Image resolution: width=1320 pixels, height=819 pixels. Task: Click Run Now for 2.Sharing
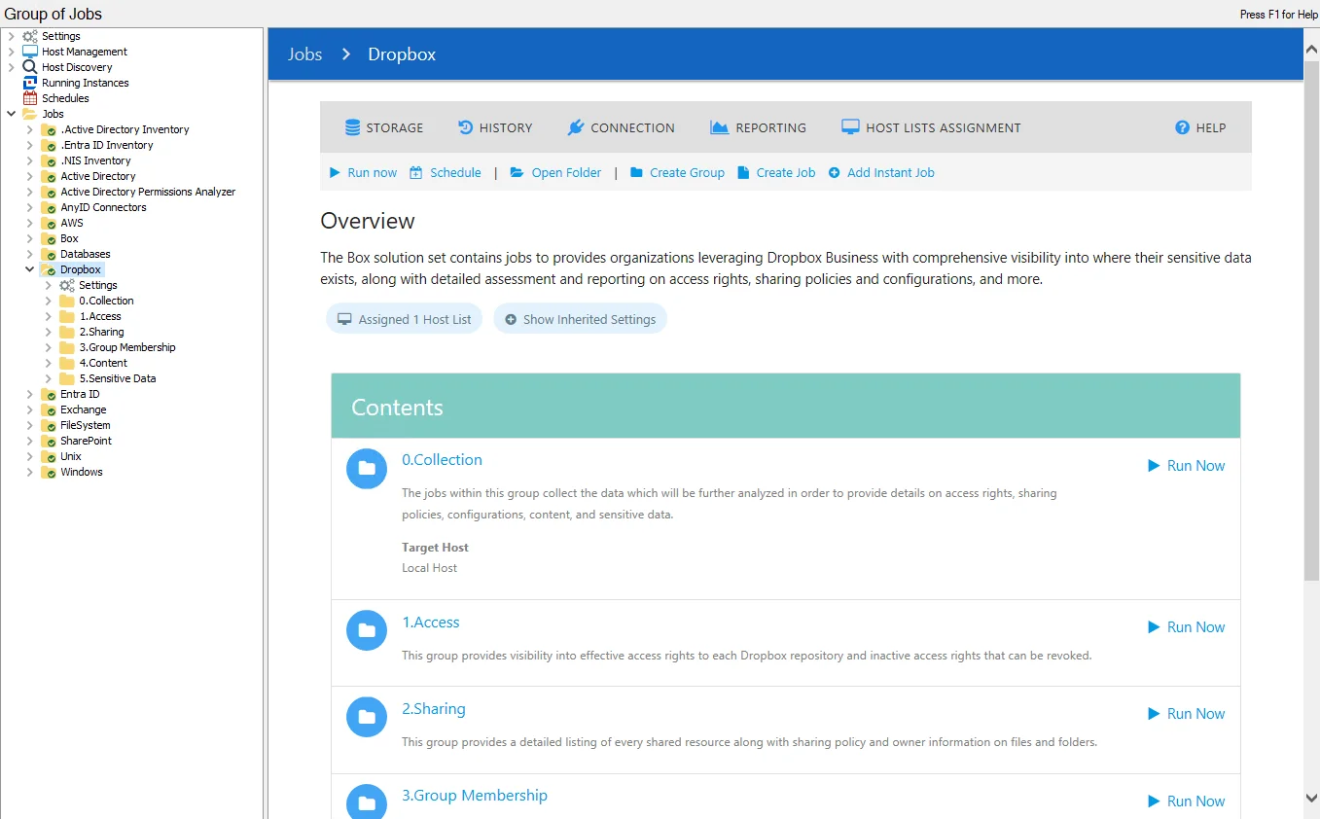pos(1186,714)
